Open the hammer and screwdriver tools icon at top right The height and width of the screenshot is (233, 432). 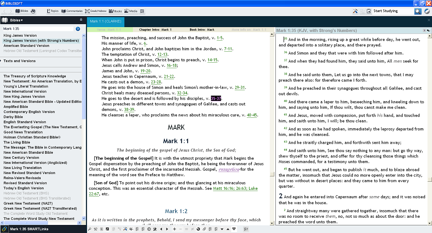(x=356, y=11)
